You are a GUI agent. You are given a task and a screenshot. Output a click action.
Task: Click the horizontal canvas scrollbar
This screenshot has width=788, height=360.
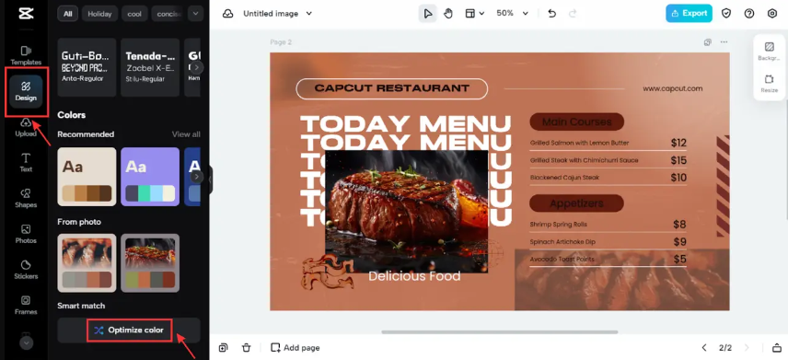tap(500, 331)
